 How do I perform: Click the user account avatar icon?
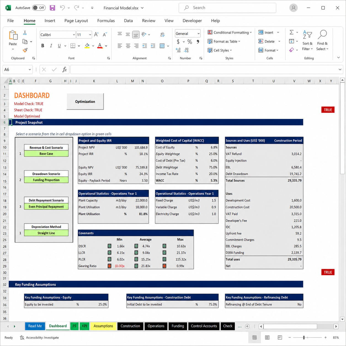[294, 8]
